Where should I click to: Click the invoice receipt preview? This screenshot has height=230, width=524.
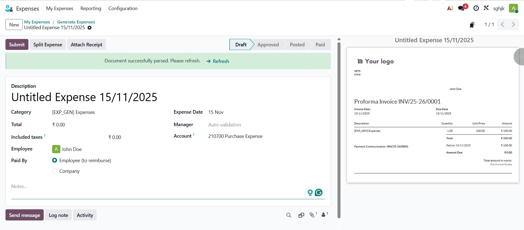click(x=433, y=115)
